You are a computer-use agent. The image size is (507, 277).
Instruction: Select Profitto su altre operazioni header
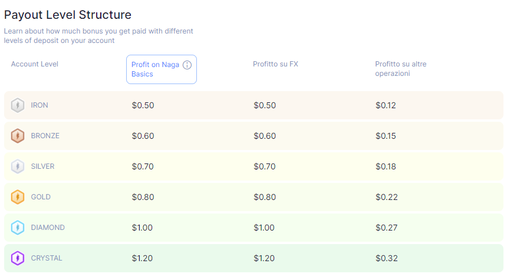click(x=401, y=69)
